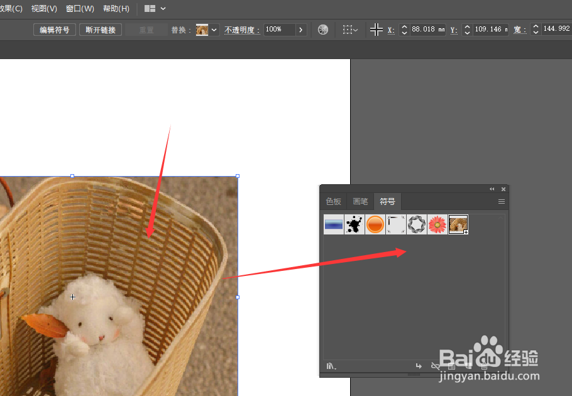Collapse the symbols panel with double-arrow icon
572x396 pixels.
click(492, 189)
